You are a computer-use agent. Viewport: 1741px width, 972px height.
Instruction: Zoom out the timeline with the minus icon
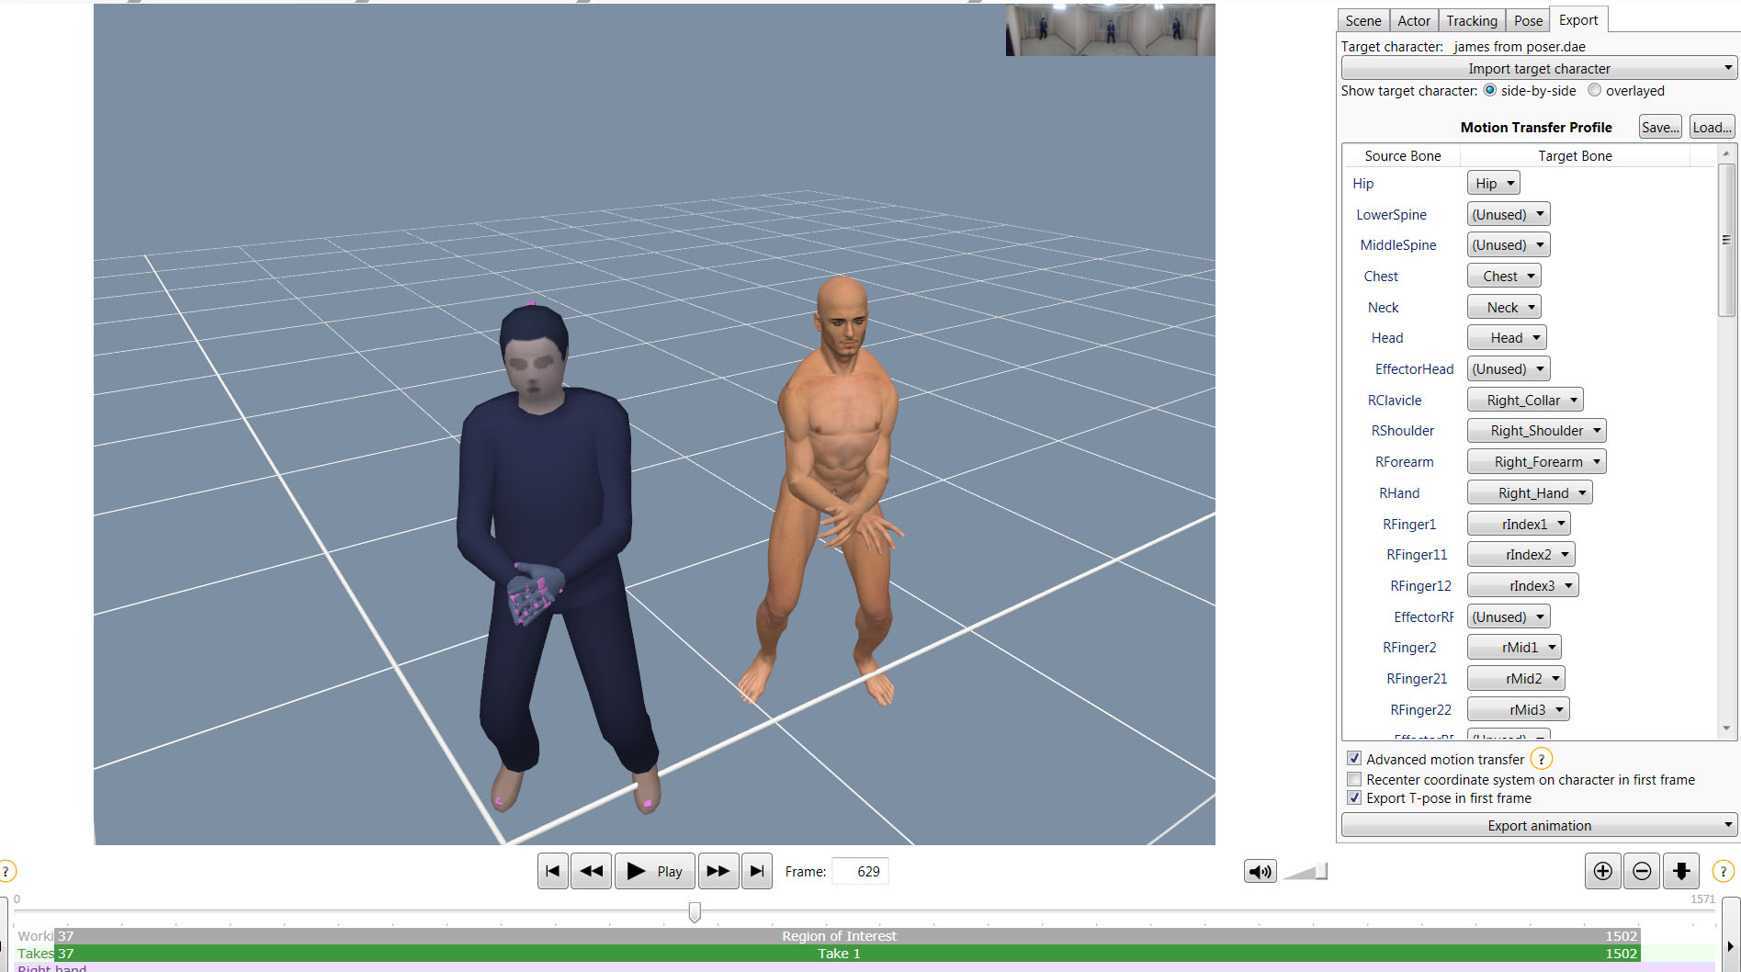tap(1643, 871)
